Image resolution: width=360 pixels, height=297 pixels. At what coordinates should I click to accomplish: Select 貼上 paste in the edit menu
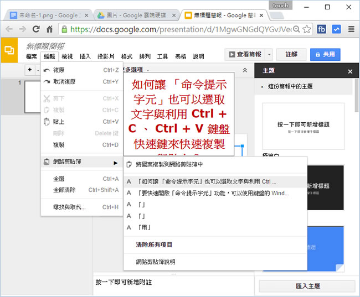59,122
